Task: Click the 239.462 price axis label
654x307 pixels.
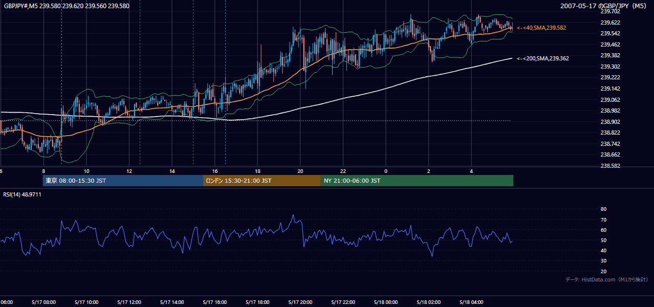Action: click(610, 45)
